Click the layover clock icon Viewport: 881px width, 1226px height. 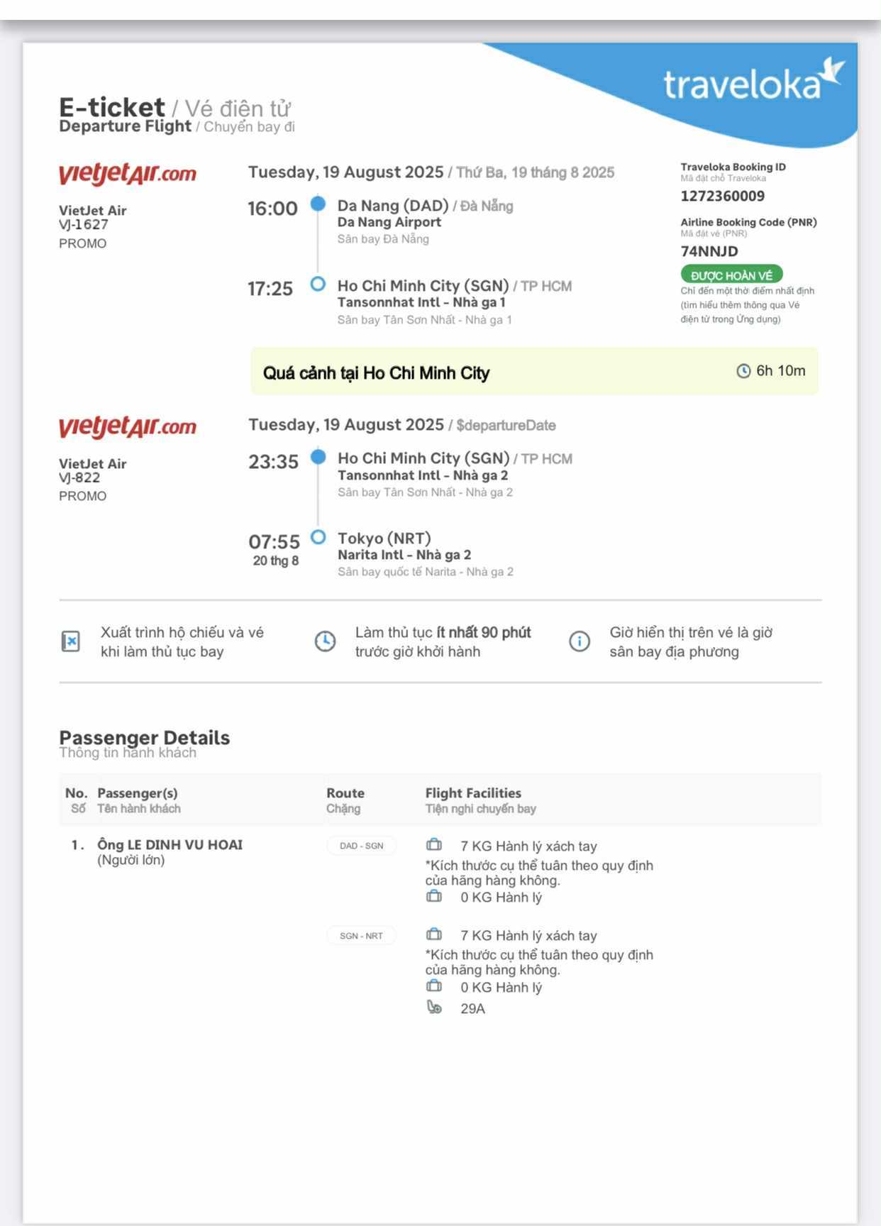[743, 371]
